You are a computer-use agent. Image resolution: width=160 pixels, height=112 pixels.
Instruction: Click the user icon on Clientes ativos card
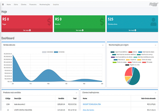pos(153,22)
